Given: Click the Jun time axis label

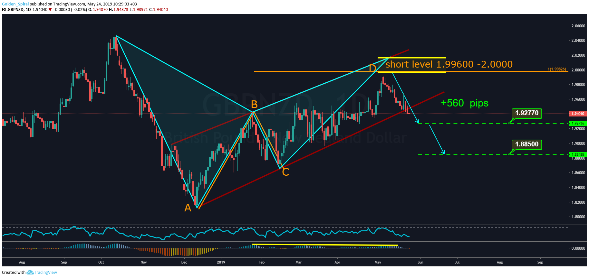Looking at the screenshot, I should tap(420, 262).
